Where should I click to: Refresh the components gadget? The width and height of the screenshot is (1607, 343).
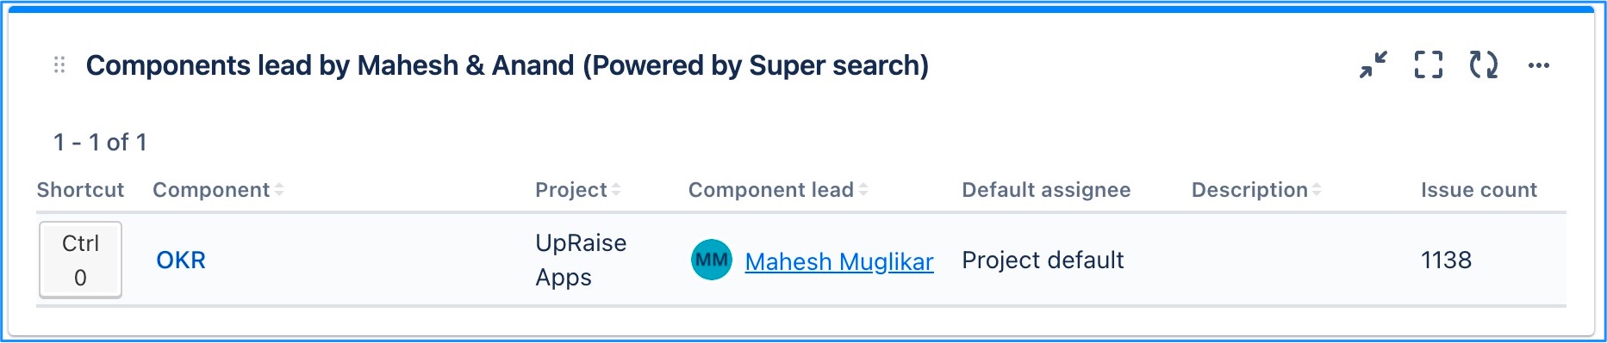[x=1484, y=65]
